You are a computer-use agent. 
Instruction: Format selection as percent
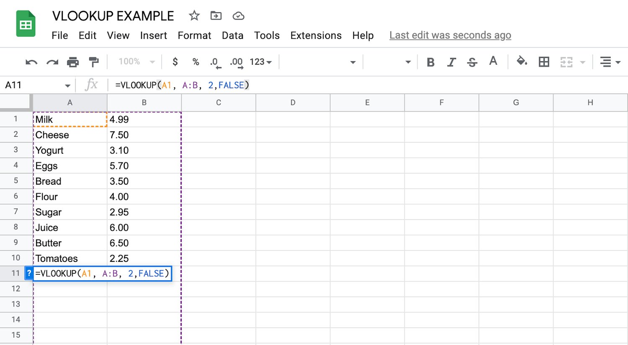[x=196, y=61]
